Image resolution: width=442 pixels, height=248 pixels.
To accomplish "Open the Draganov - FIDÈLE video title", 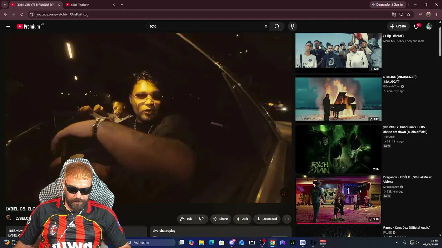I will [408, 179].
